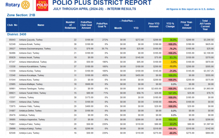Select the Number of Rotarians column header

pos(70,25)
